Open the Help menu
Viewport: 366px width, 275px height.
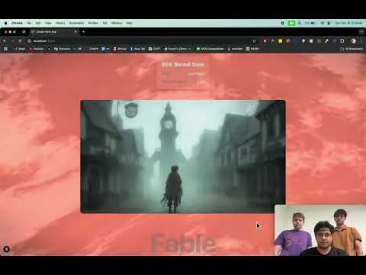pos(129,23)
